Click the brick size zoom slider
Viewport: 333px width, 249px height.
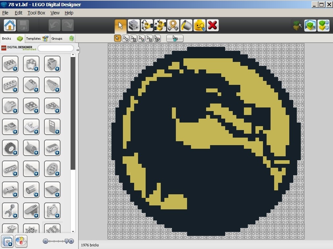pos(58,241)
